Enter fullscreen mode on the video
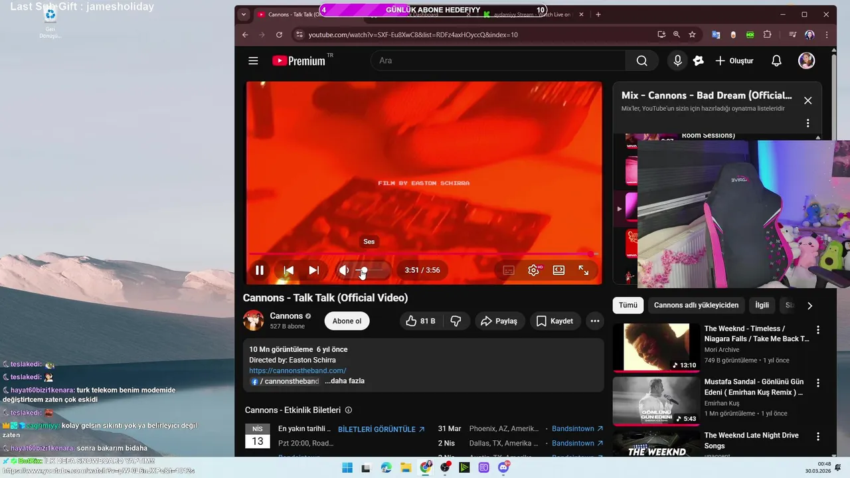850x478 pixels. coord(584,270)
